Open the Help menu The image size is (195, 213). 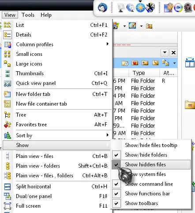click(46, 15)
